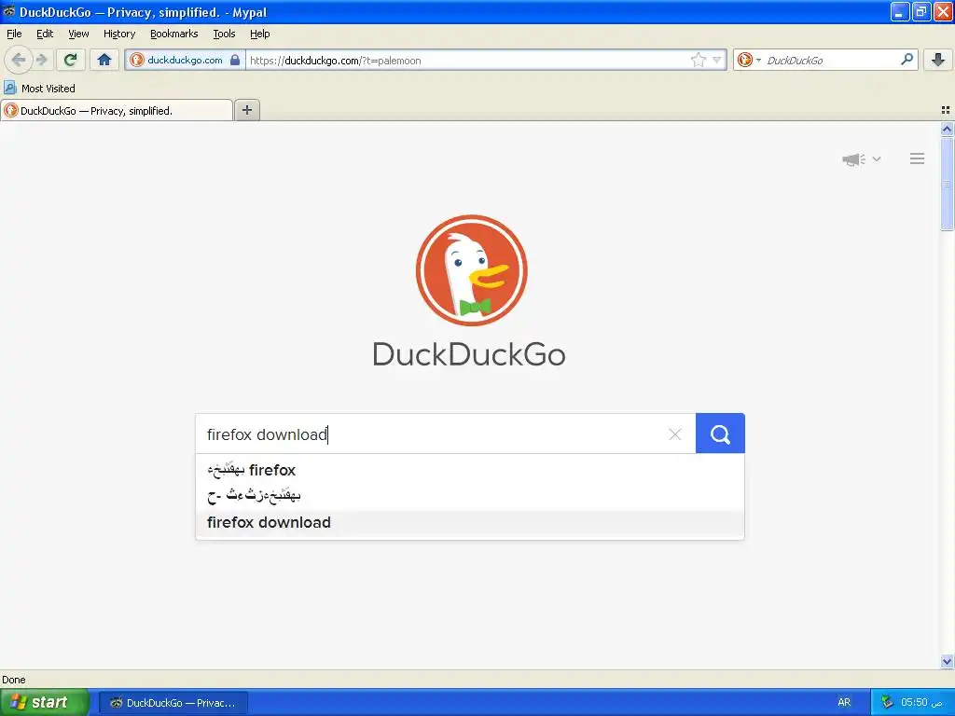Open the DuckDuckGo hamburger menu
Image resolution: width=955 pixels, height=716 pixels.
(x=918, y=158)
